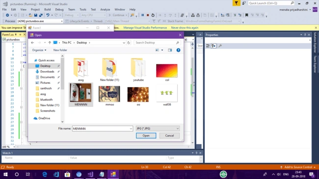Collapse code region at line 18
Viewport: 319px width, 179px height.
tap(21, 88)
